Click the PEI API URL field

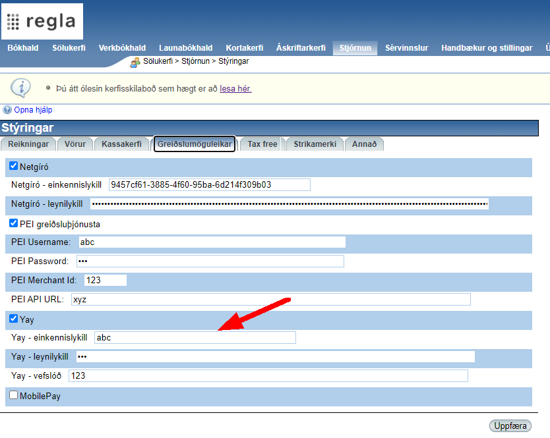point(270,300)
